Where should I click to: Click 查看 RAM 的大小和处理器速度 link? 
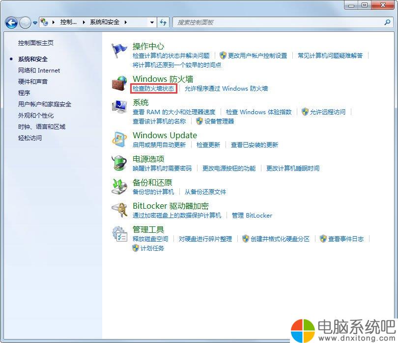tap(174, 112)
